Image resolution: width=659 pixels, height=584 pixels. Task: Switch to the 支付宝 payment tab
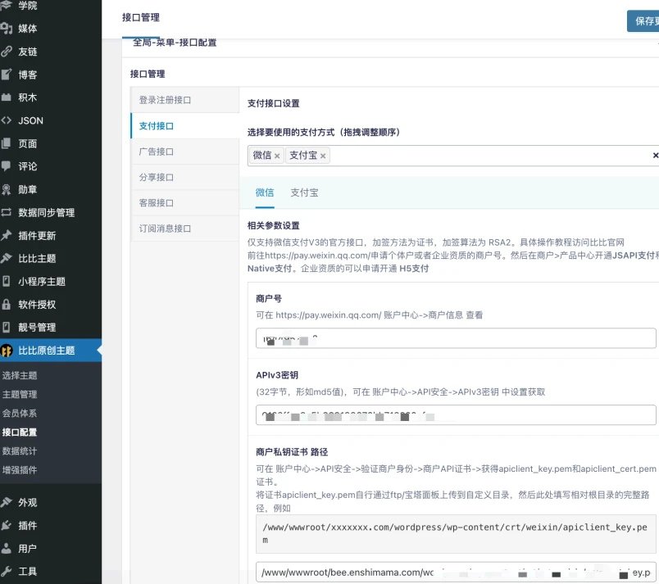click(303, 192)
